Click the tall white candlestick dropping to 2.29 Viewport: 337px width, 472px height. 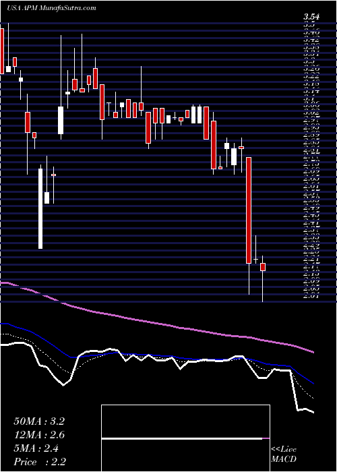[40, 208]
